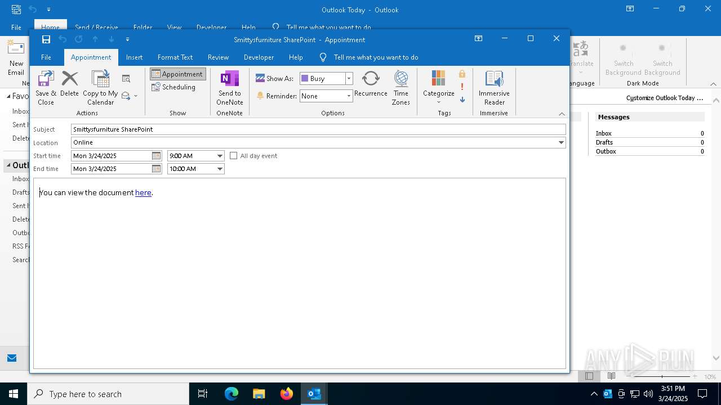Click the Mail icon in Outlook navigation
This screenshot has width=721, height=405.
point(12,358)
